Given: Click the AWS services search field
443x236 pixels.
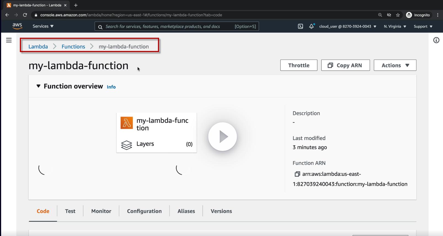Looking at the screenshot, I should 168,26.
